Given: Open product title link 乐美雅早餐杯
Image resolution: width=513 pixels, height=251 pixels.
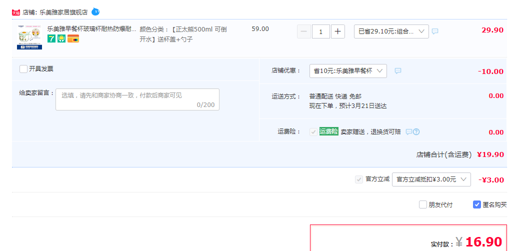Looking at the screenshot, I should [x=91, y=29].
